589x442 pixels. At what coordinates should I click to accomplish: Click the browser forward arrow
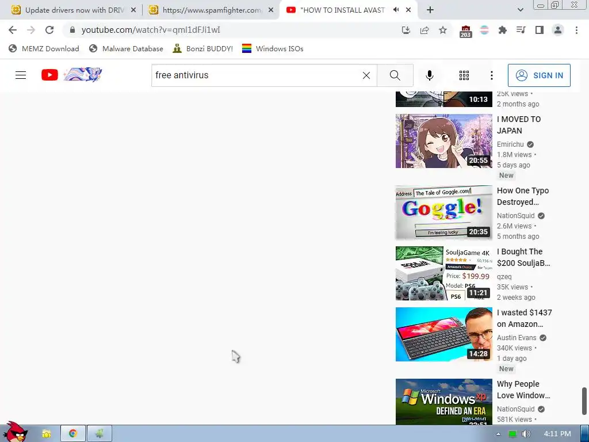pyautogui.click(x=31, y=30)
